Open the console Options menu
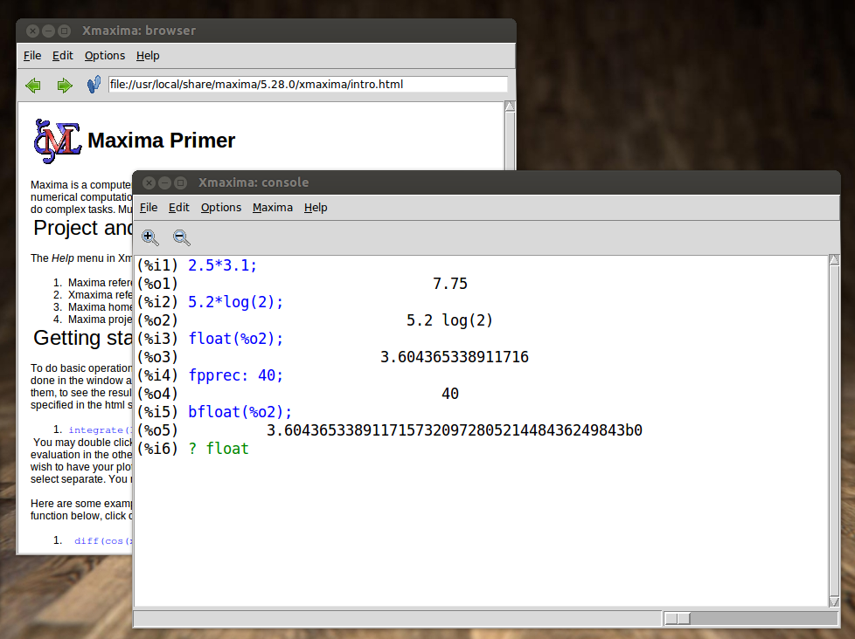This screenshot has height=639, width=855. 220,207
